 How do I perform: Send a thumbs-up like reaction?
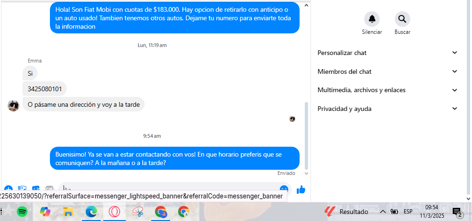[301, 189]
